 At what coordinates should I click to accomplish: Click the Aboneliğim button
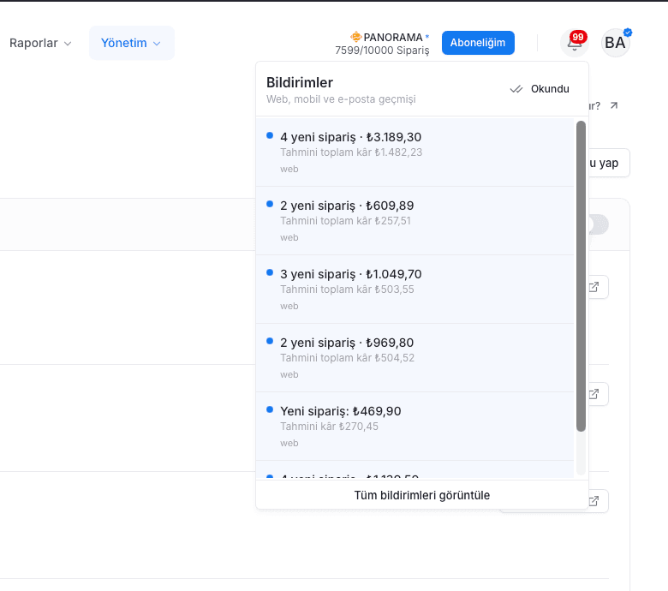click(478, 43)
